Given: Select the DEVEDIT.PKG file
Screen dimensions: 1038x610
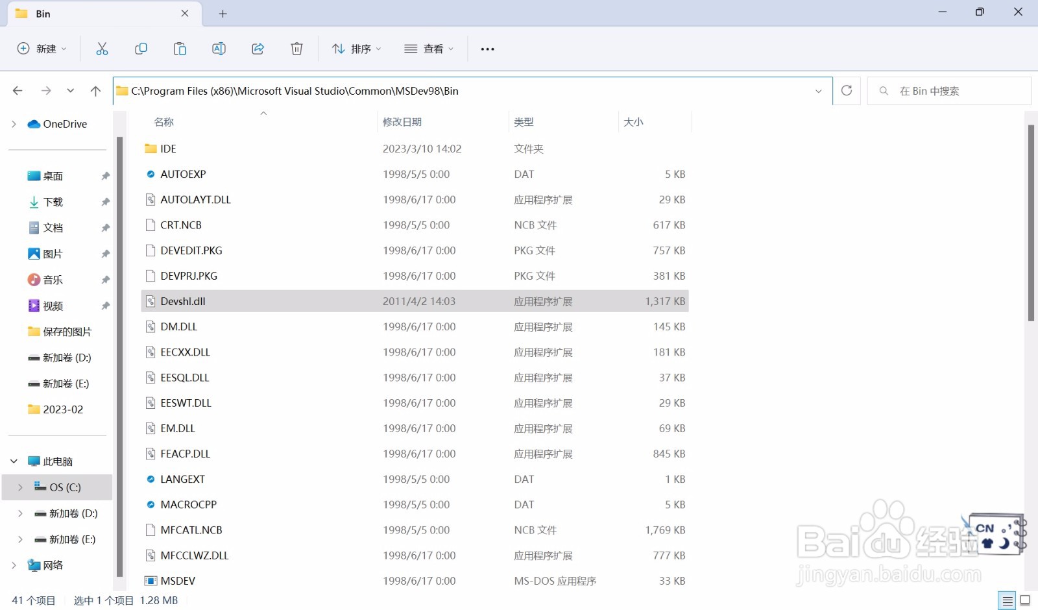Looking at the screenshot, I should tap(415, 250).
